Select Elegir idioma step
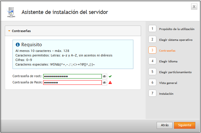Screen dimensions: 201x133 (168, 61)
